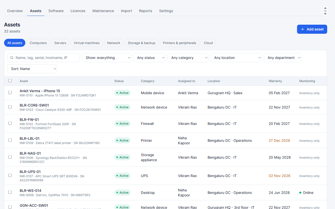
Task: Click the Warranty column header
Action: [275, 81]
